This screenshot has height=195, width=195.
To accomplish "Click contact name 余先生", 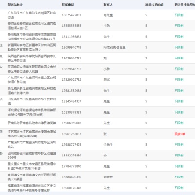I will pos(108,145).
